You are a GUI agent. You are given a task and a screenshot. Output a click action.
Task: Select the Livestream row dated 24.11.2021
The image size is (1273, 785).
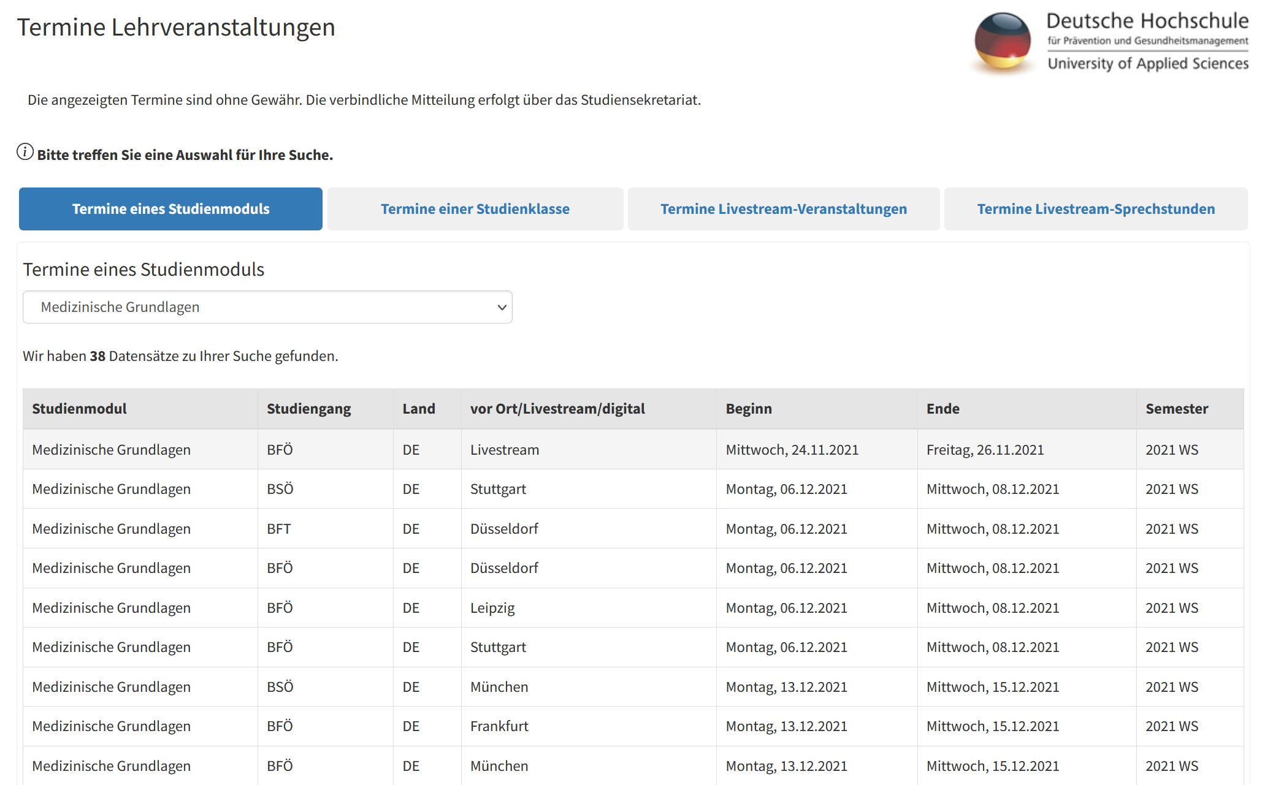click(504, 450)
